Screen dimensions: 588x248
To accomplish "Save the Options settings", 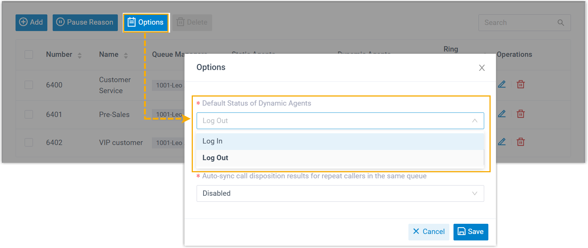I will pos(471,232).
